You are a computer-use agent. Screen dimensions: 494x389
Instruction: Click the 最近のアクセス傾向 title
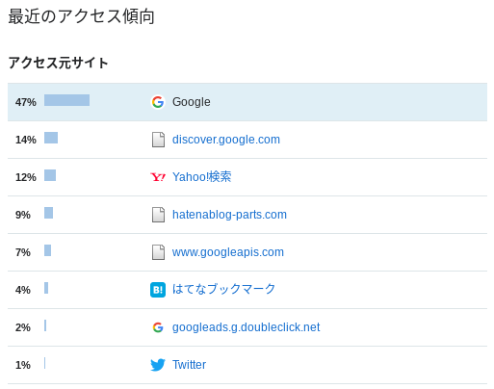(81, 16)
